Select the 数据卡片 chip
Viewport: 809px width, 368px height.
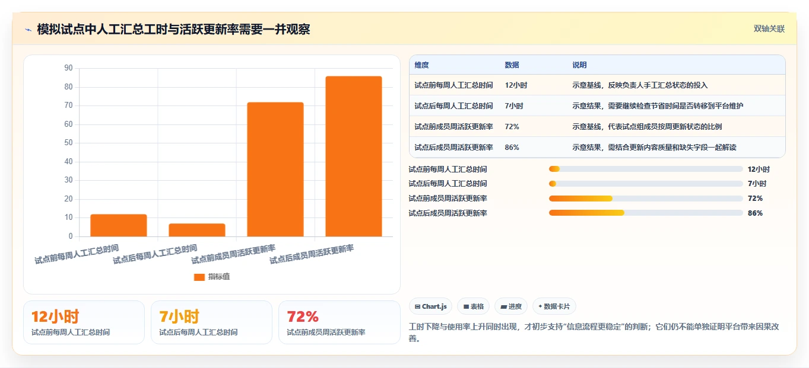(x=554, y=306)
